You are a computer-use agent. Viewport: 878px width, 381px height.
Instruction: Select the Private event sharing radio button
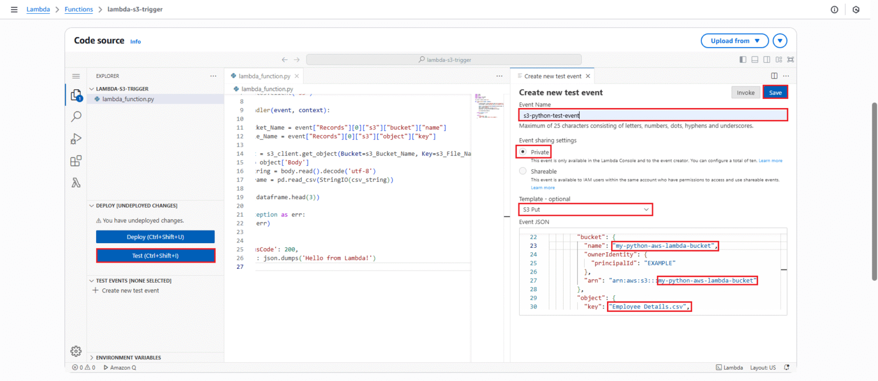coord(522,152)
